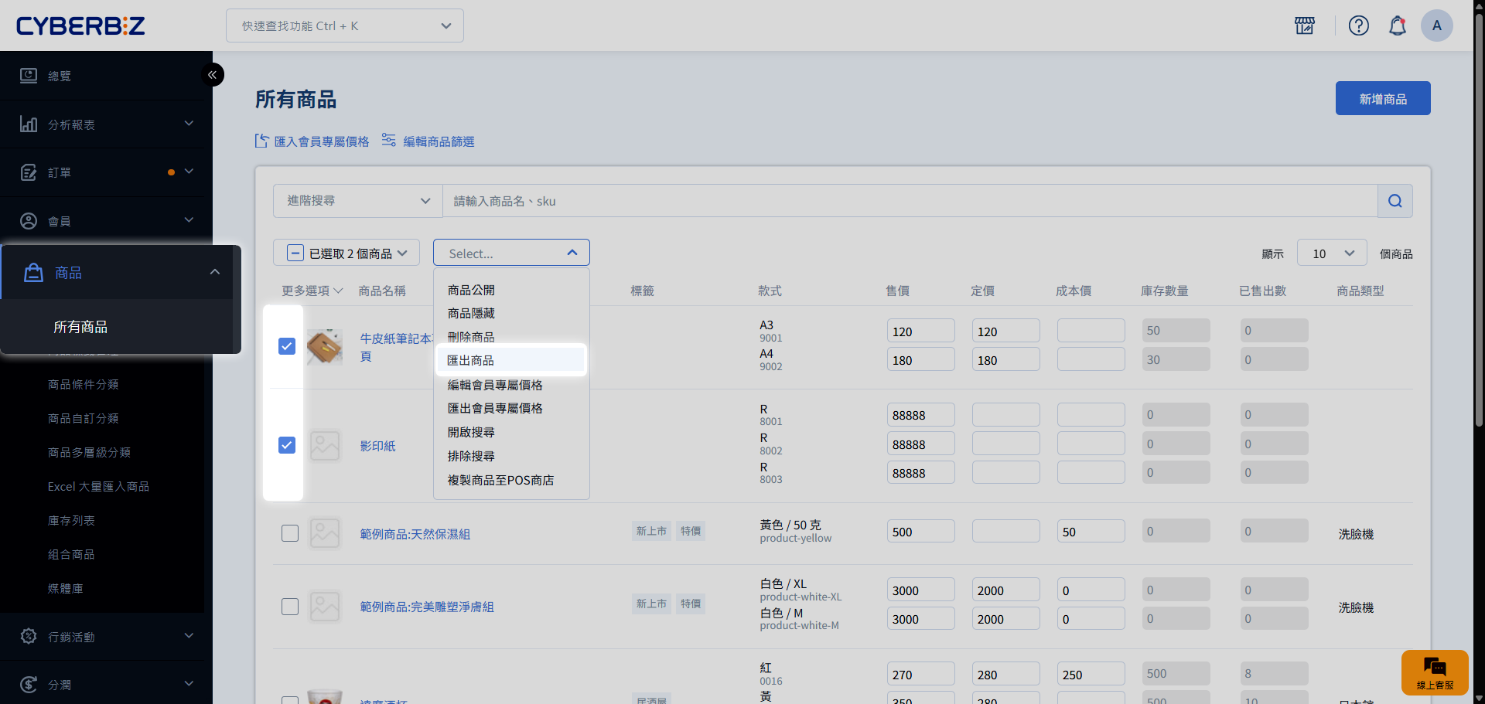Expand the 已選取 2 個商品 dropdown
The image size is (1485, 704).
346,253
